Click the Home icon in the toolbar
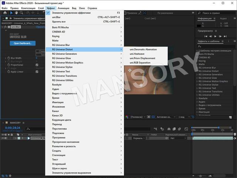Screen dimensions: 237x178 point(5,13)
